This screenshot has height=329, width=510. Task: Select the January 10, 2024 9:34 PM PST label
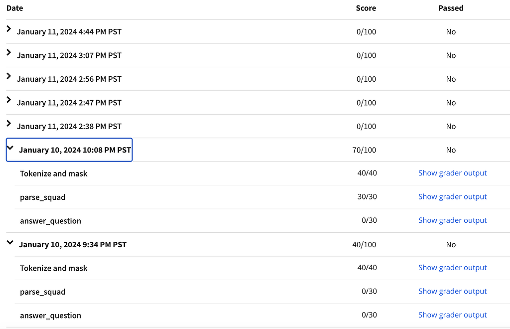tap(73, 245)
